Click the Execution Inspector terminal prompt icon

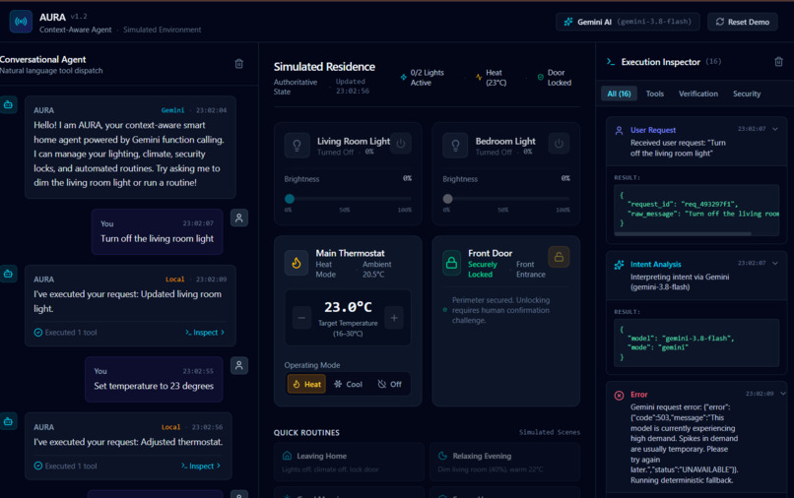[611, 62]
